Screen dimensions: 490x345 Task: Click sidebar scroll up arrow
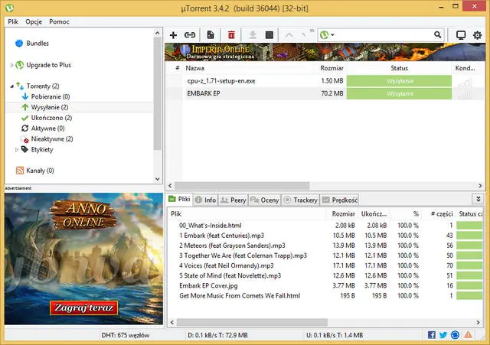tap(157, 33)
